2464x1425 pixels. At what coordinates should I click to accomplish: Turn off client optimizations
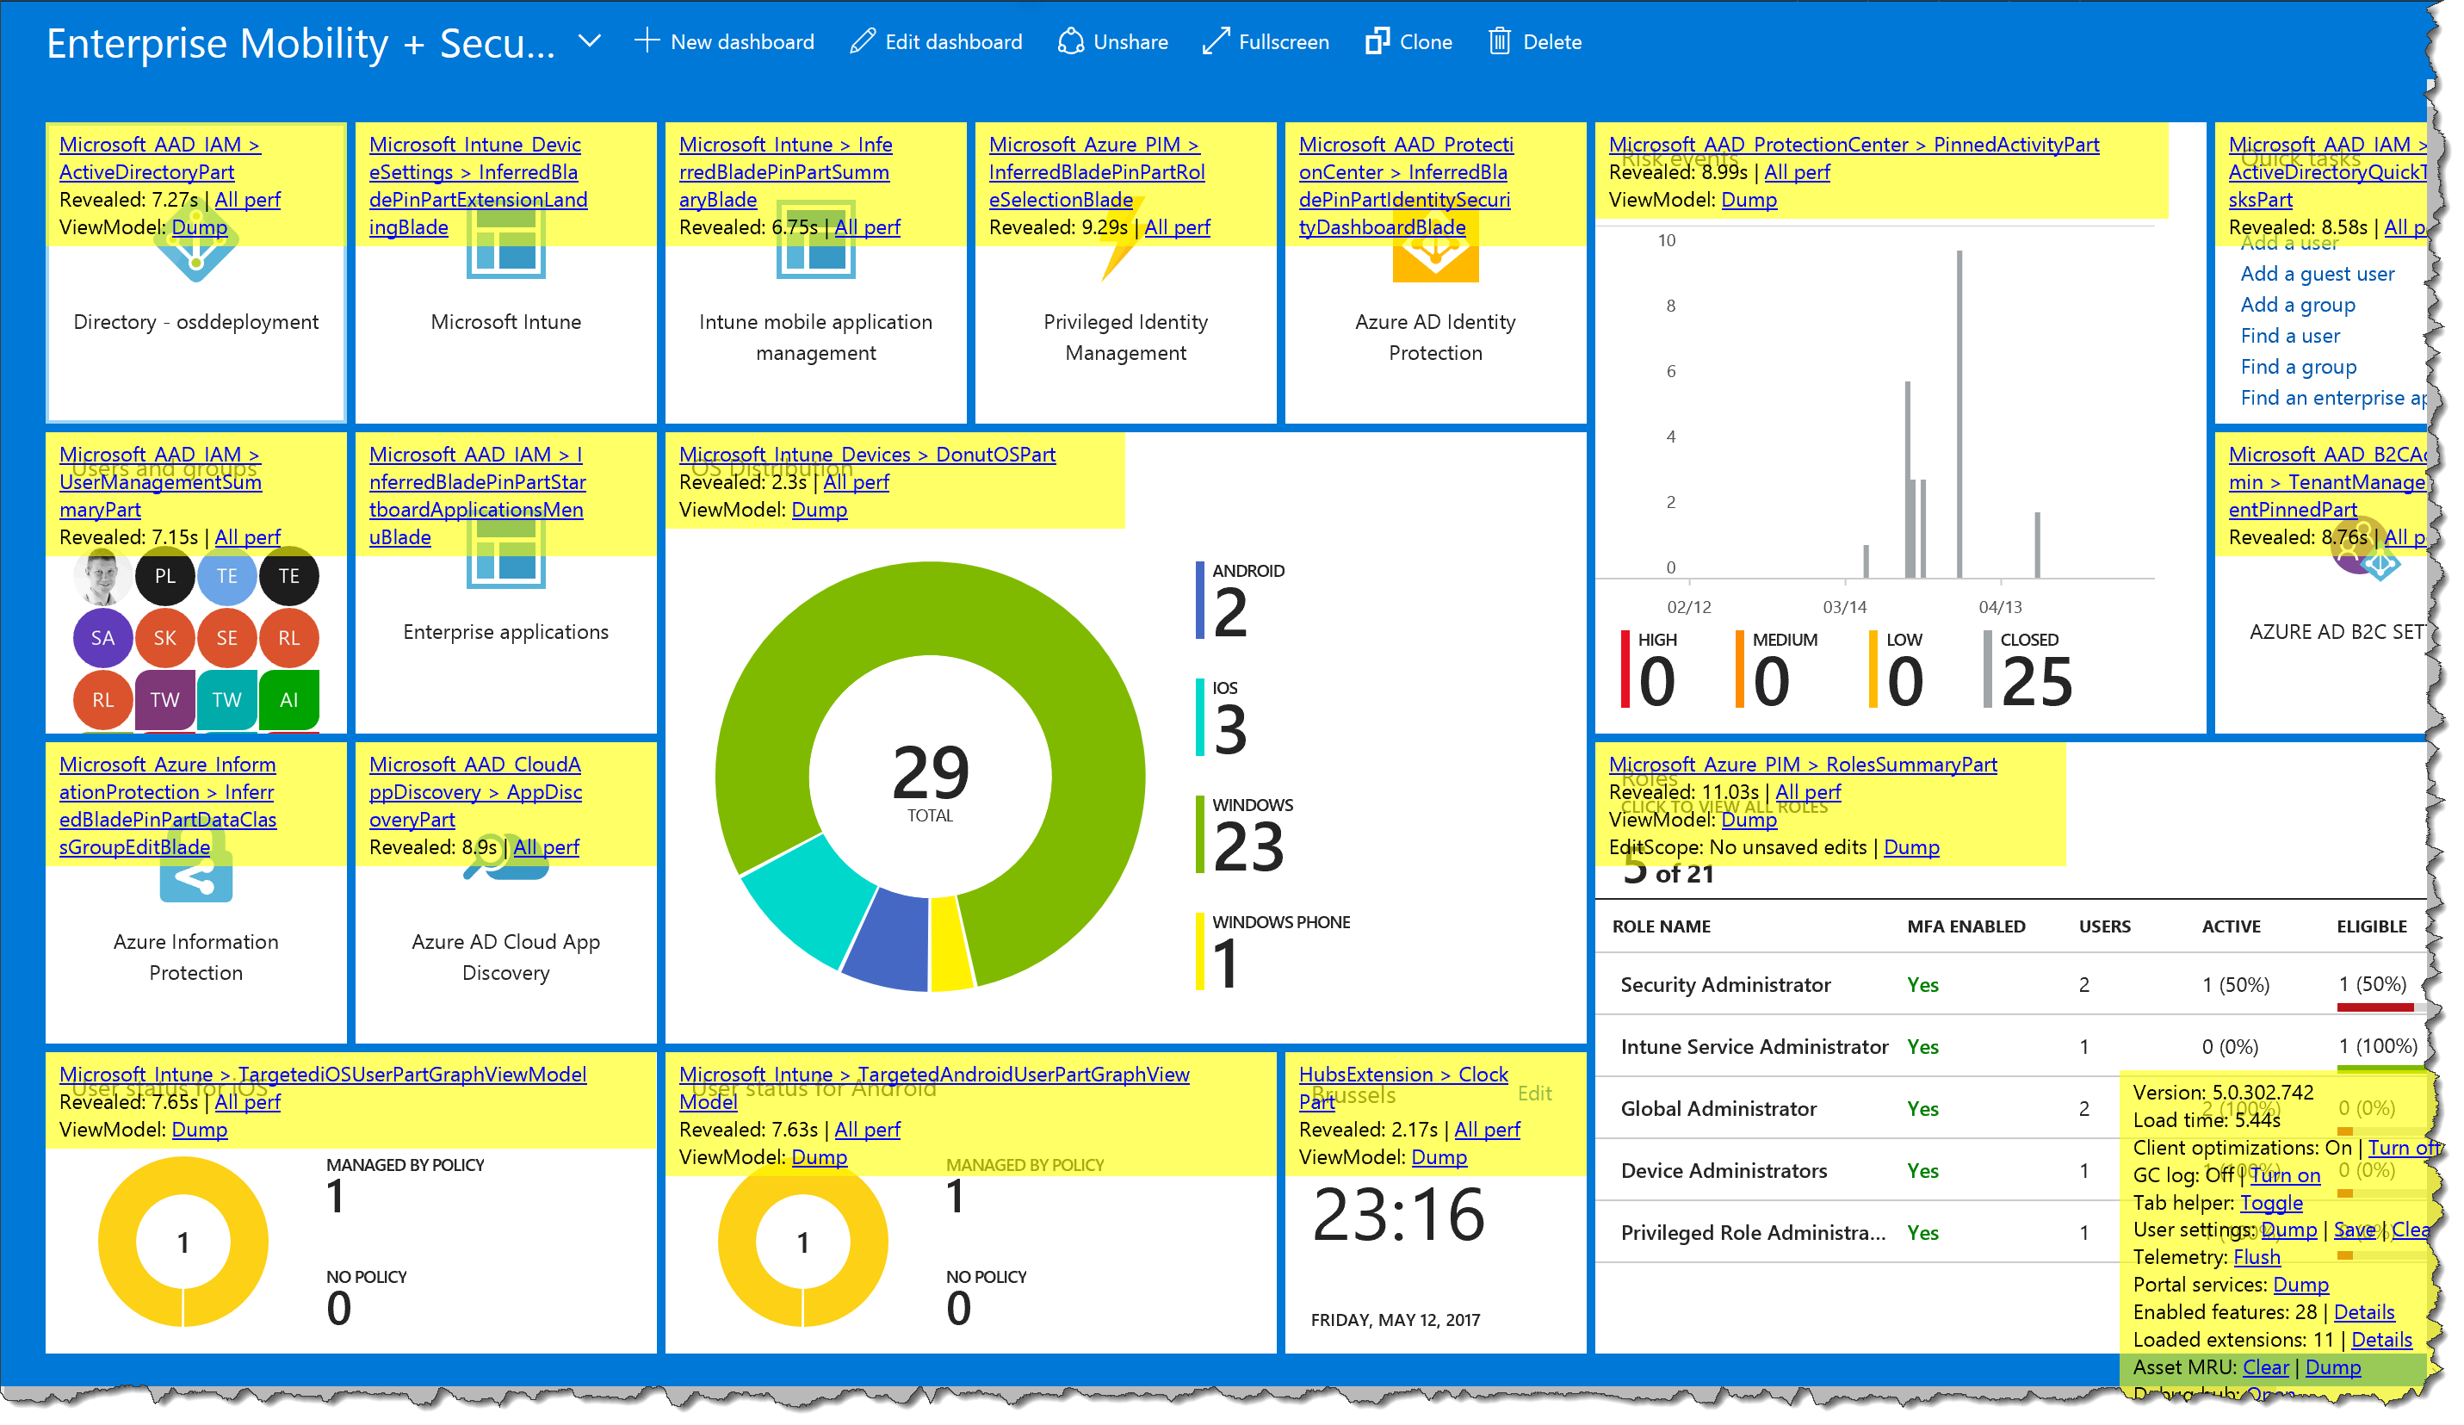(x=2399, y=1147)
